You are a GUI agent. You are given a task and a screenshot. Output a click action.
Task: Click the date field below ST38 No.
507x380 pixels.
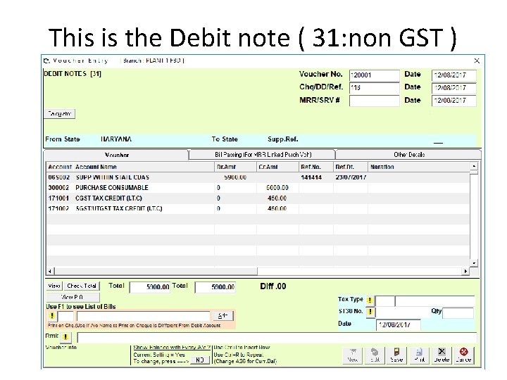pos(399,324)
